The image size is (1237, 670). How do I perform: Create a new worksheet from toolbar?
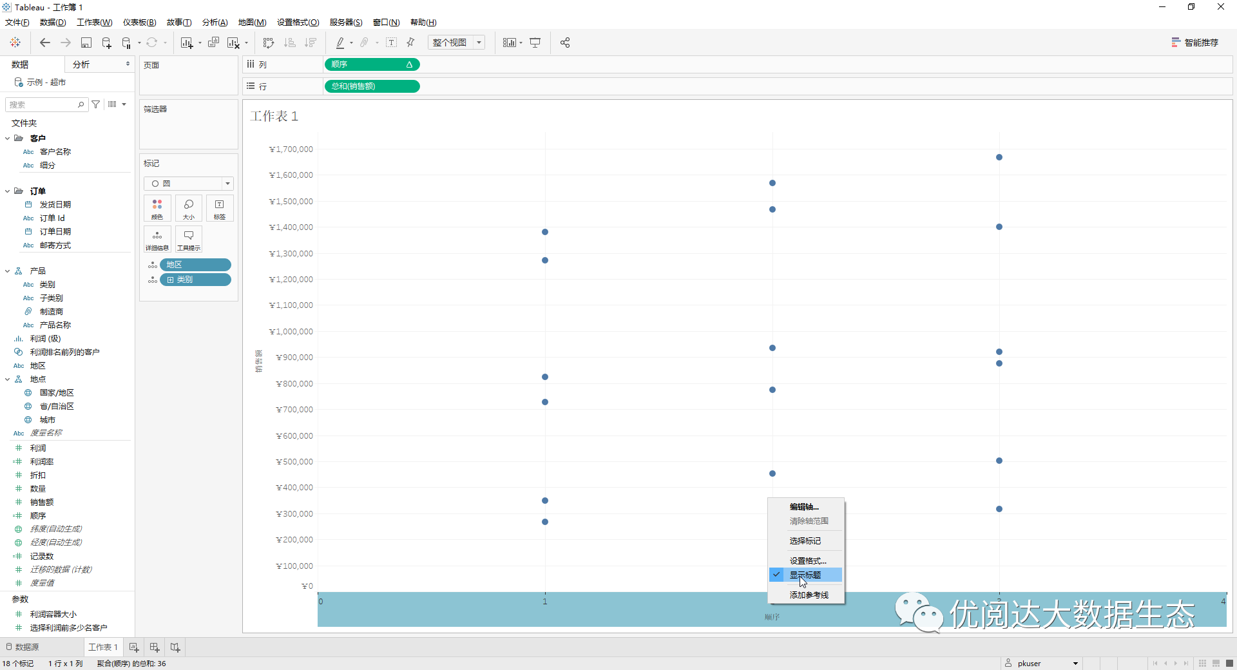tap(187, 43)
